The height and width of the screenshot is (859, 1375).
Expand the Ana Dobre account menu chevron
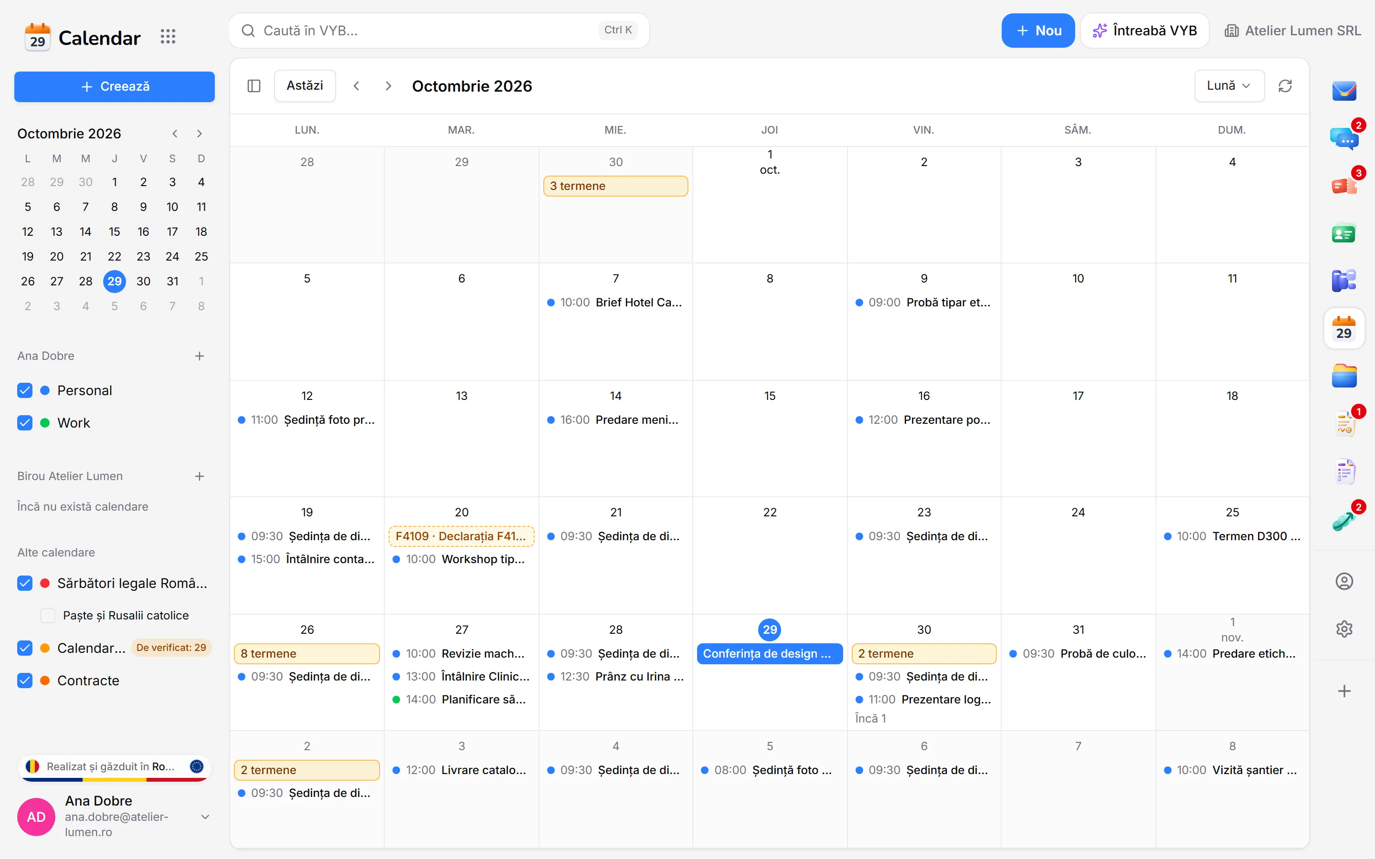[205, 817]
